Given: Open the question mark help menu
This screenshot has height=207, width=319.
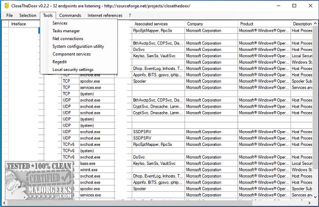Looking at the screenshot, I should pyautogui.click(x=130, y=16).
